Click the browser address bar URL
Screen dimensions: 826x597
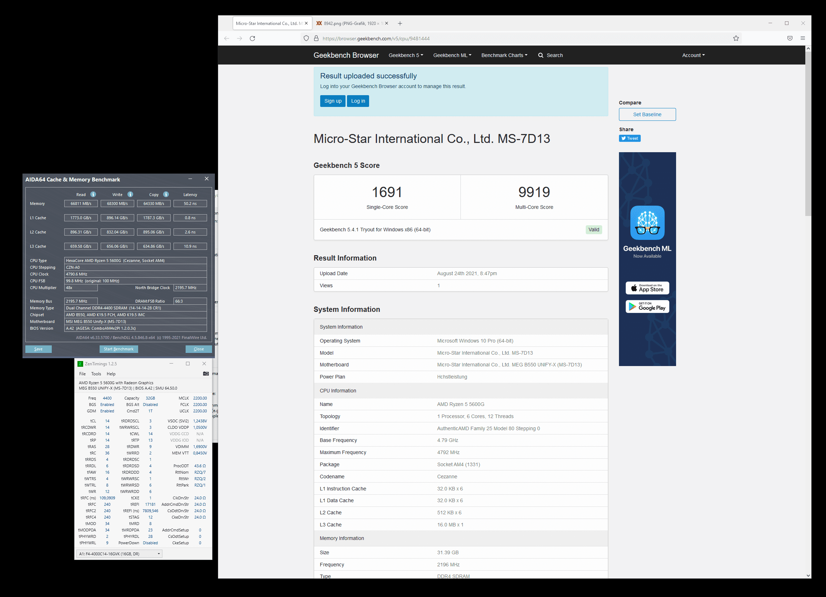(x=376, y=38)
